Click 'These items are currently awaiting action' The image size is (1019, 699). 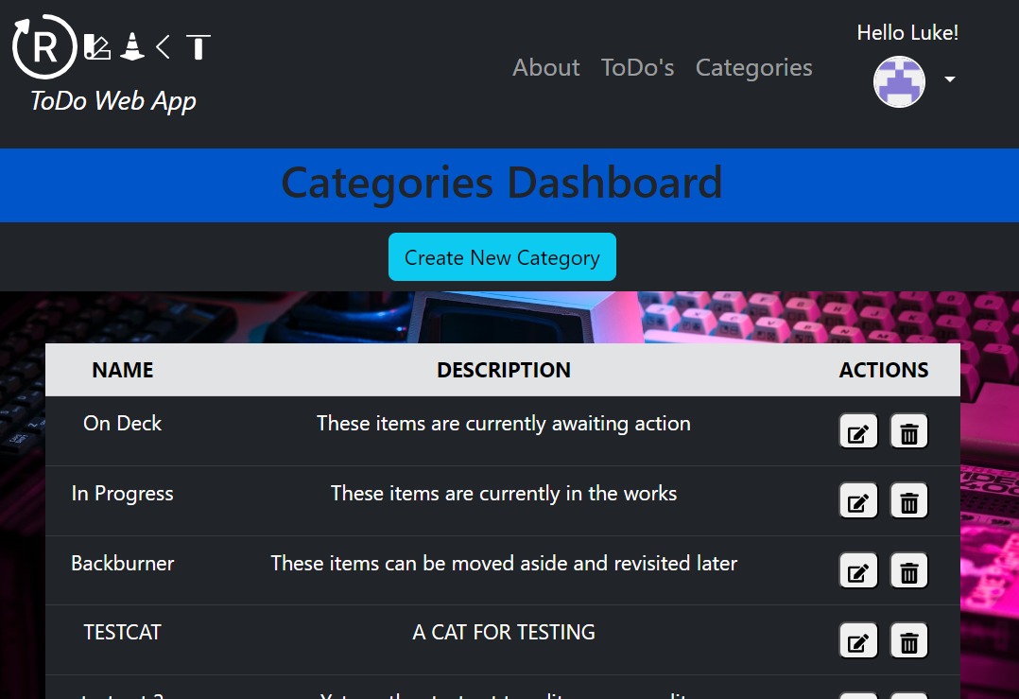(504, 424)
